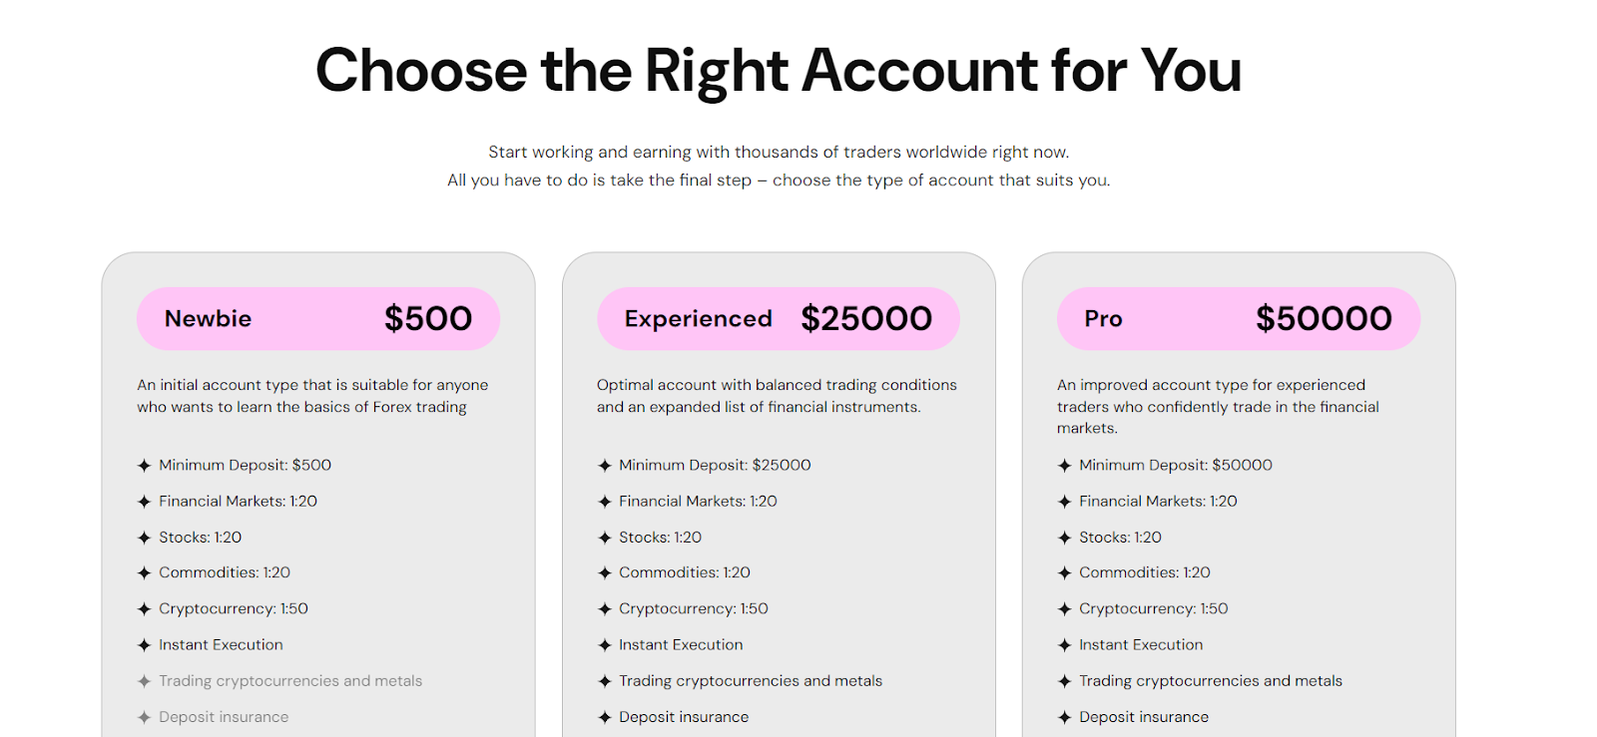The image size is (1597, 737).
Task: Select the Experienced $25000 plan header
Action: click(778, 319)
